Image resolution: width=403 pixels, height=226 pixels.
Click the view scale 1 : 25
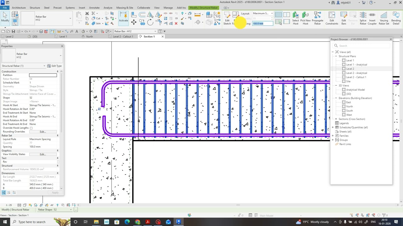[x=9, y=205]
